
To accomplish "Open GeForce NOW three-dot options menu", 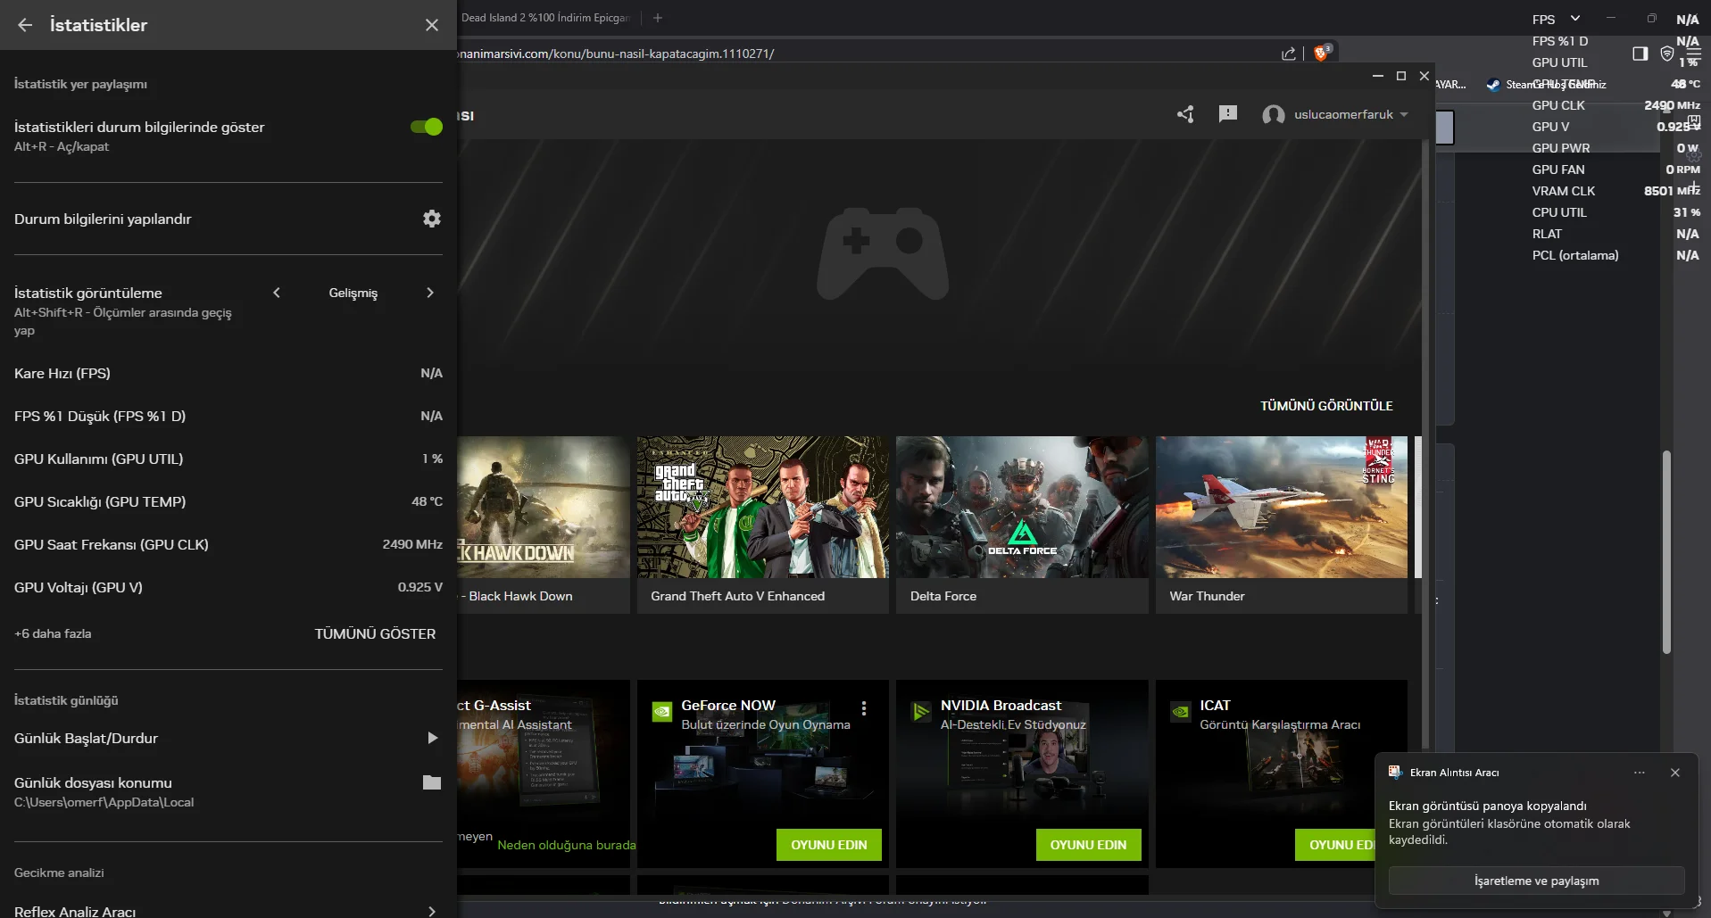I will (864, 708).
